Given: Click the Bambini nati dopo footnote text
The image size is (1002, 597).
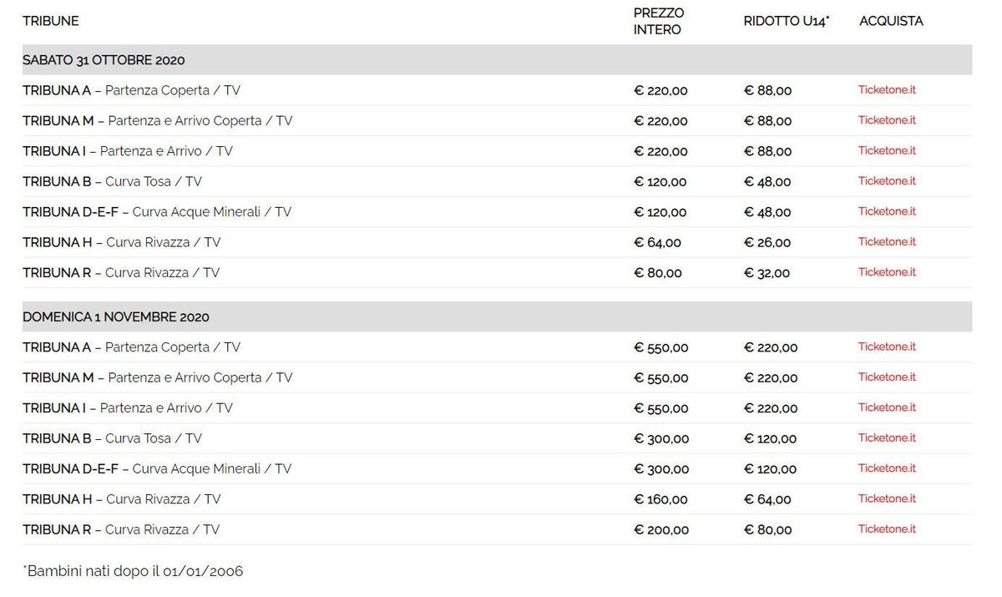Looking at the screenshot, I should click(133, 571).
